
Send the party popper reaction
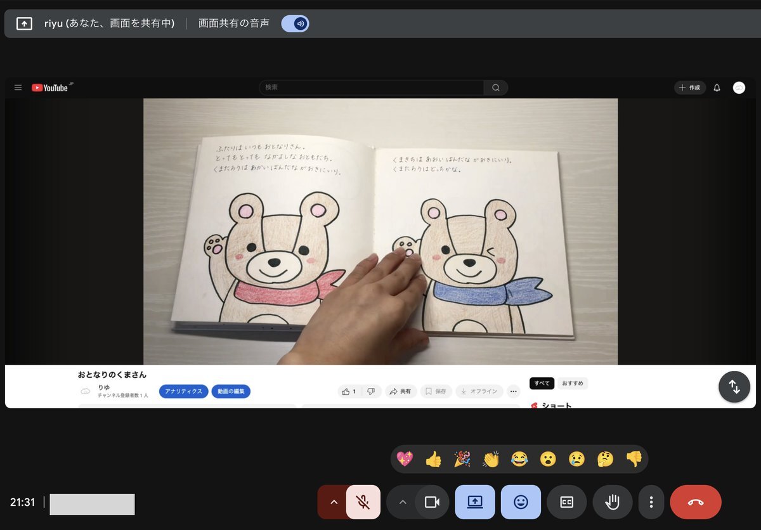pyautogui.click(x=462, y=458)
